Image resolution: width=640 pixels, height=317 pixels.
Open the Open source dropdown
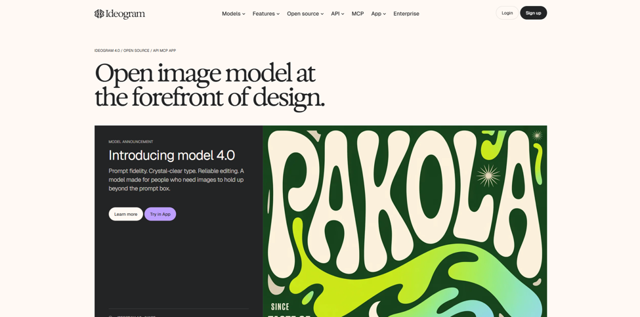pyautogui.click(x=305, y=14)
